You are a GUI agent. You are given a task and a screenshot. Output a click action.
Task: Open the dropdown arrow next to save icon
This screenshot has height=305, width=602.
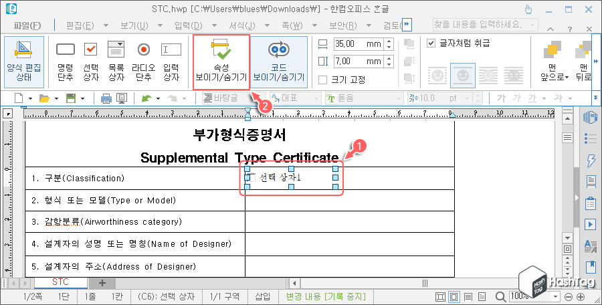click(x=82, y=99)
